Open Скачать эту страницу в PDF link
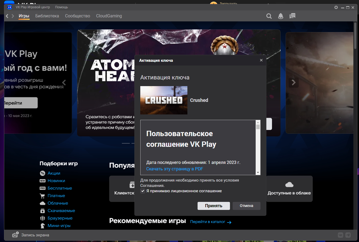Viewport: 359px width, 242px height. coord(175,169)
